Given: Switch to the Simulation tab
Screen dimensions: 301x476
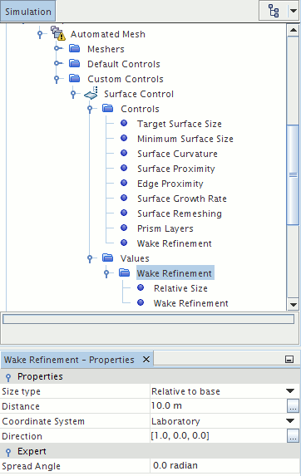Looking at the screenshot, I should pos(28,12).
